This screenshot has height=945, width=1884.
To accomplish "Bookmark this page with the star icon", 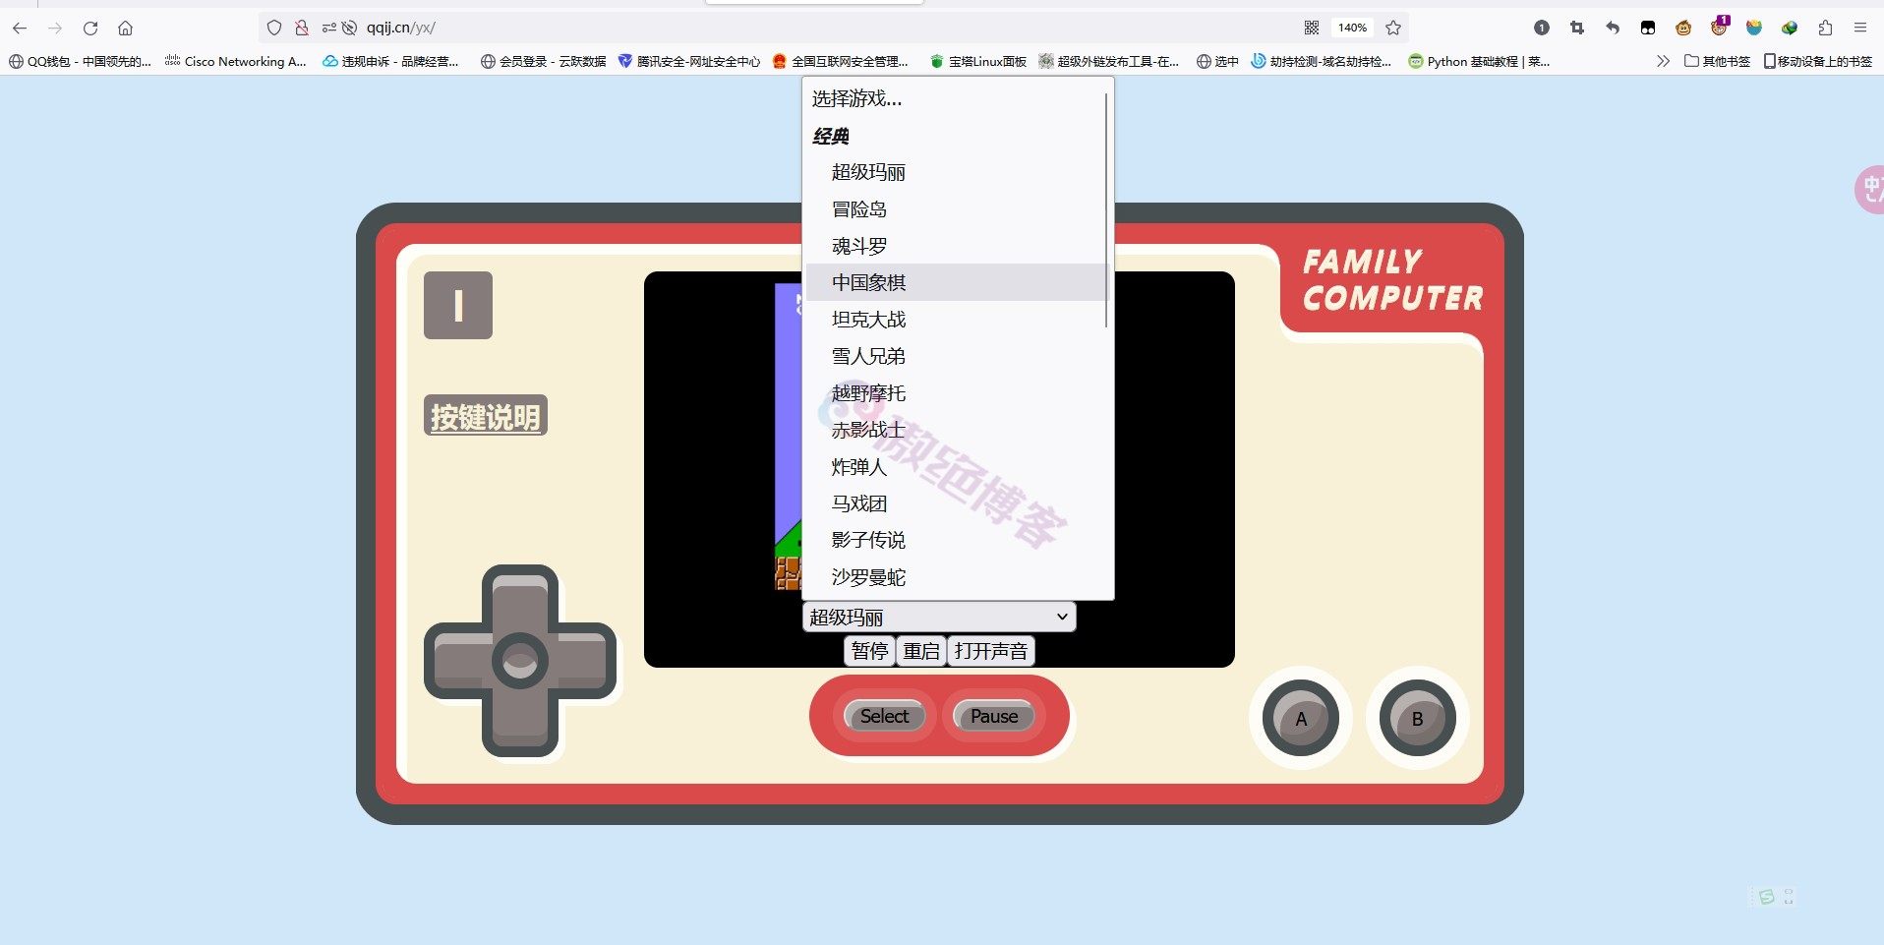I will 1393,28.
